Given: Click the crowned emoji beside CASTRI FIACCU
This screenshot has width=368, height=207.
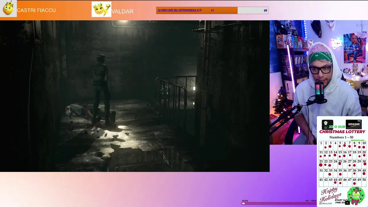Looking at the screenshot, I should pyautogui.click(x=8, y=8).
